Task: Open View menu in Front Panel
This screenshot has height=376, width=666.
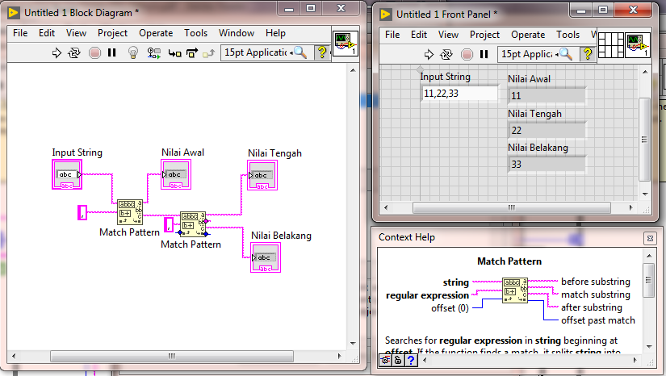Action: [x=448, y=35]
